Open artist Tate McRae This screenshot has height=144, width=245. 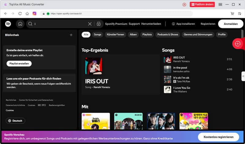point(183,81)
